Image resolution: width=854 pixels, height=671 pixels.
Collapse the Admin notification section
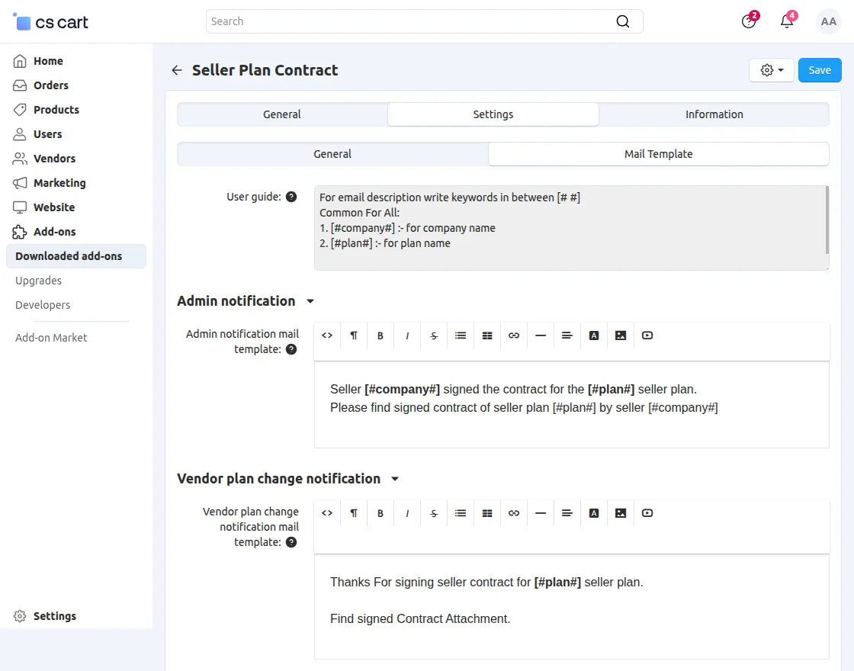[x=310, y=301]
